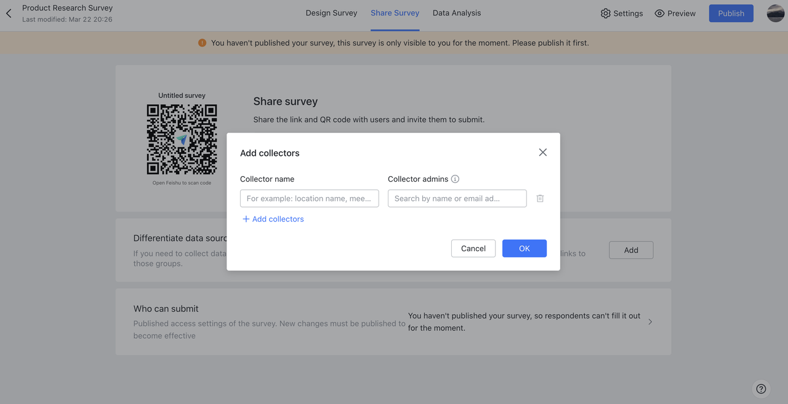788x404 pixels.
Task: Publish the survey
Action: tap(731, 13)
